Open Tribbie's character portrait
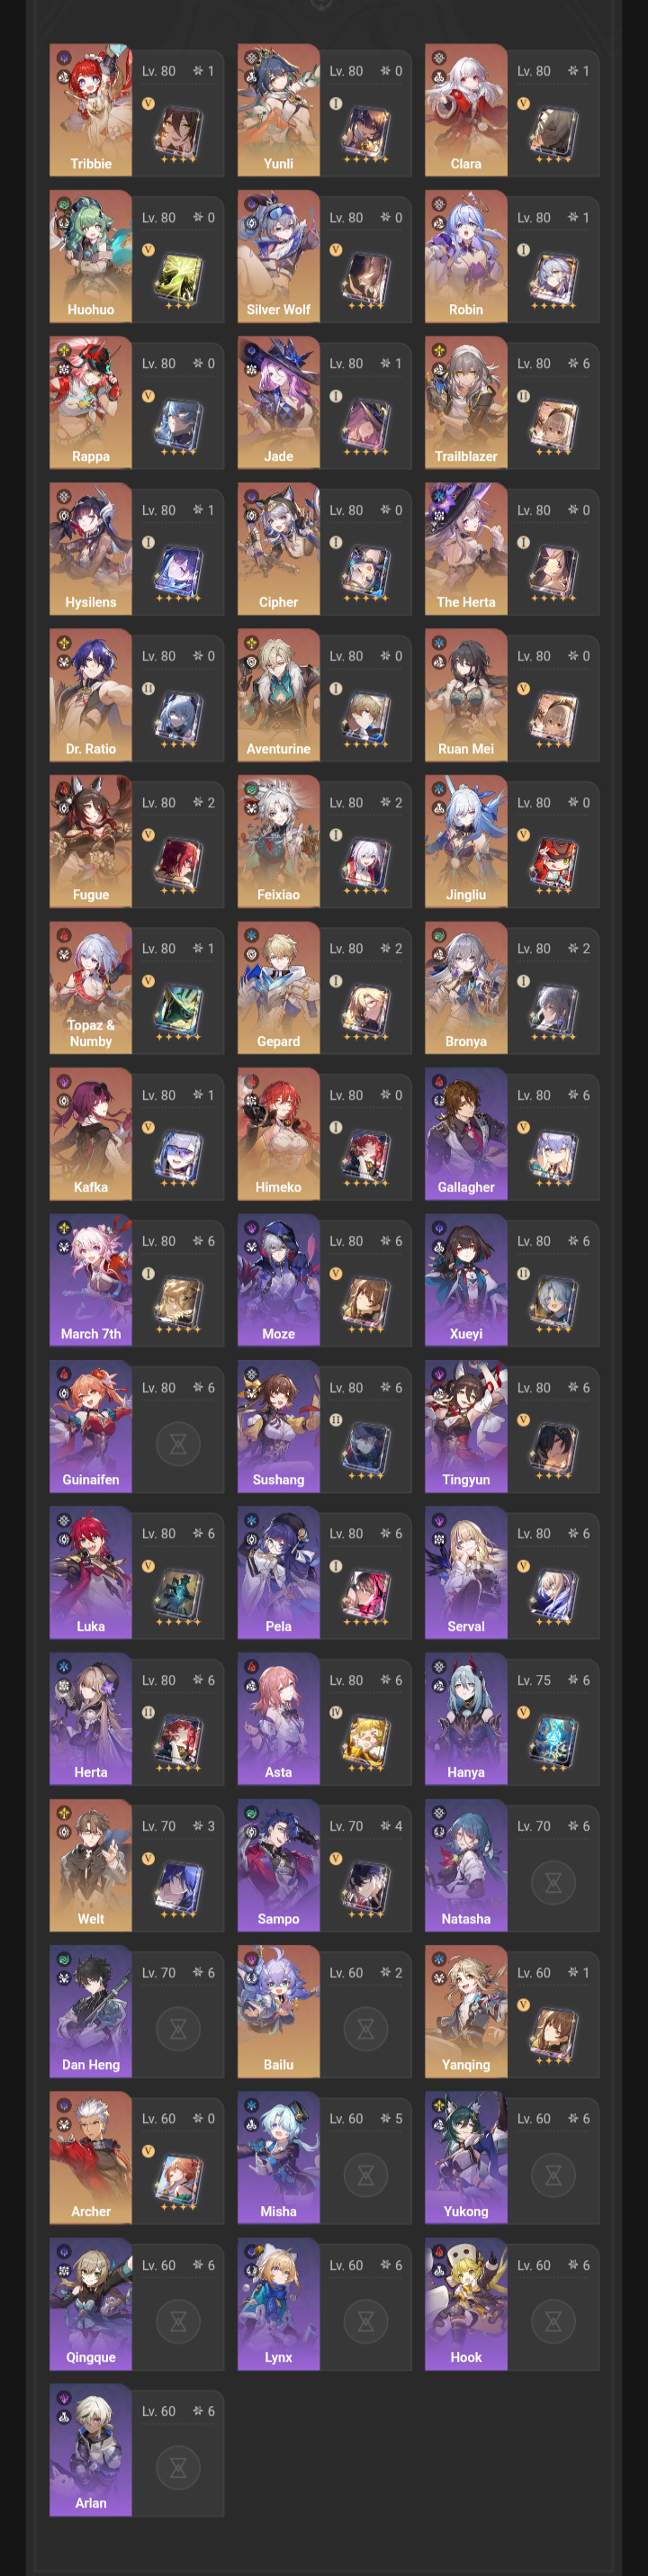This screenshot has width=648, height=2576. point(91,110)
